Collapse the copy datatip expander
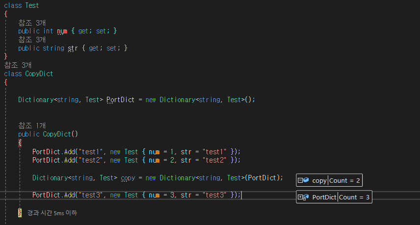The image size is (420, 225). point(300,180)
